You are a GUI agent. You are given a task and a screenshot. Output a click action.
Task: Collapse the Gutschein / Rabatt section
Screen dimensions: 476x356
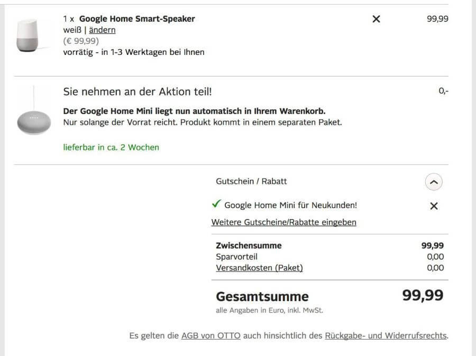[x=434, y=182]
